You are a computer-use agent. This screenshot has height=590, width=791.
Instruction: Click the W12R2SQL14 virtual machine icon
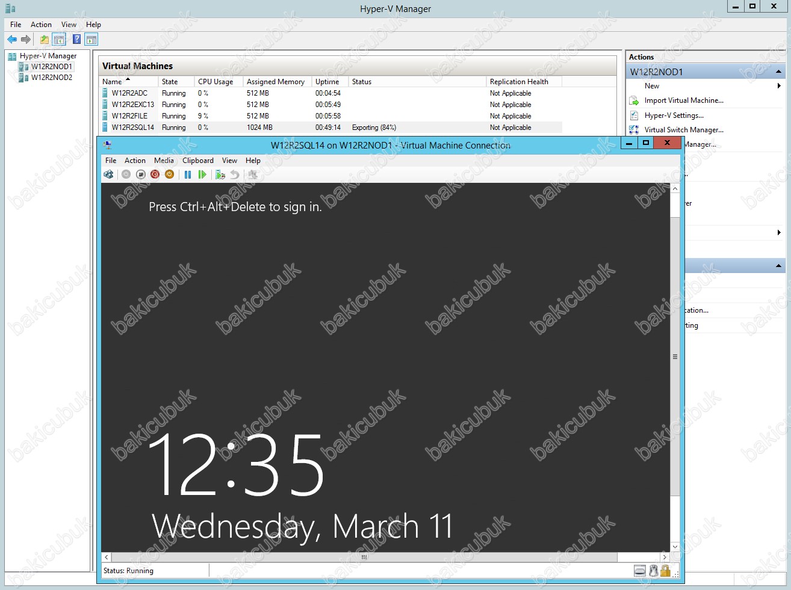click(105, 128)
